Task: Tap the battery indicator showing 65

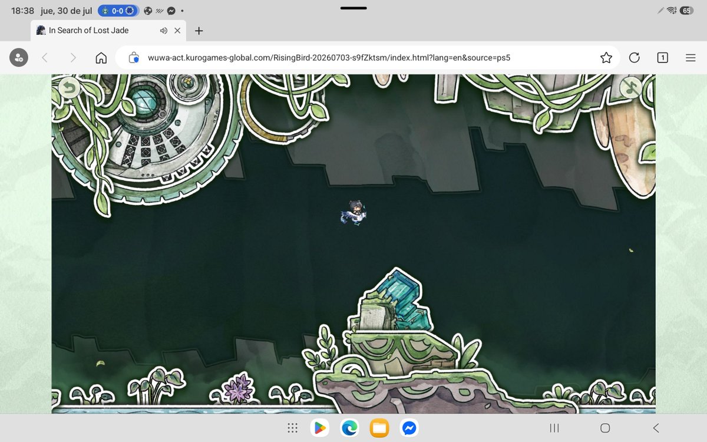Action: coord(686,11)
